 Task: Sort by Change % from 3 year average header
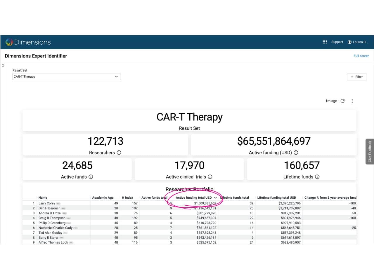tap(330, 198)
